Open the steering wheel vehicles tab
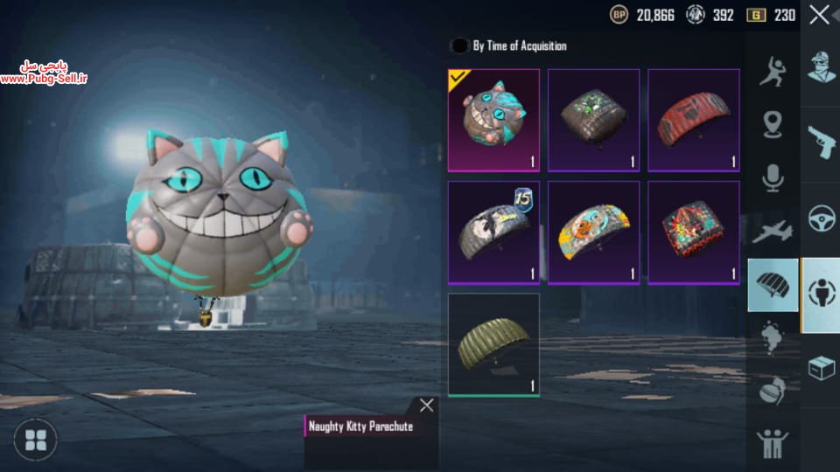Viewport: 840px width, 472px height. [822, 219]
